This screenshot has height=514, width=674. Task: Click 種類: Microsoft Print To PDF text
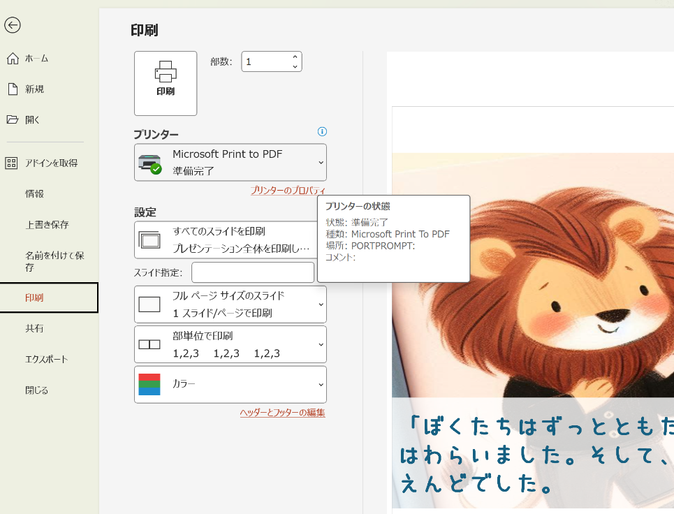coord(388,234)
